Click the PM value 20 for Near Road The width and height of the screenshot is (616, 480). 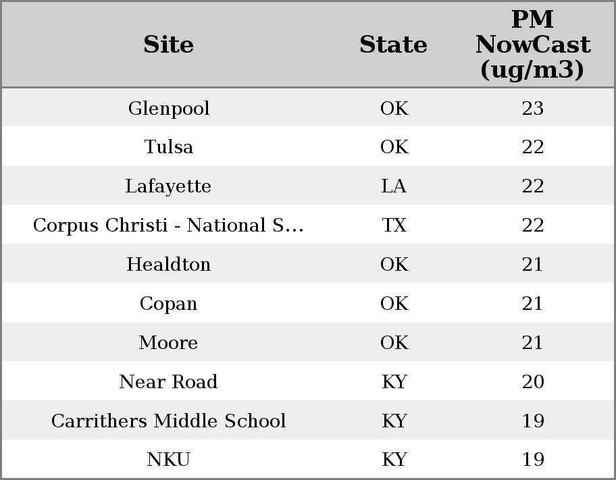532,382
